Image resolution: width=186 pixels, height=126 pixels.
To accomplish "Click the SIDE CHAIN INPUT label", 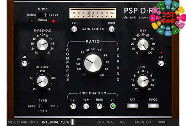I will [23, 122].
